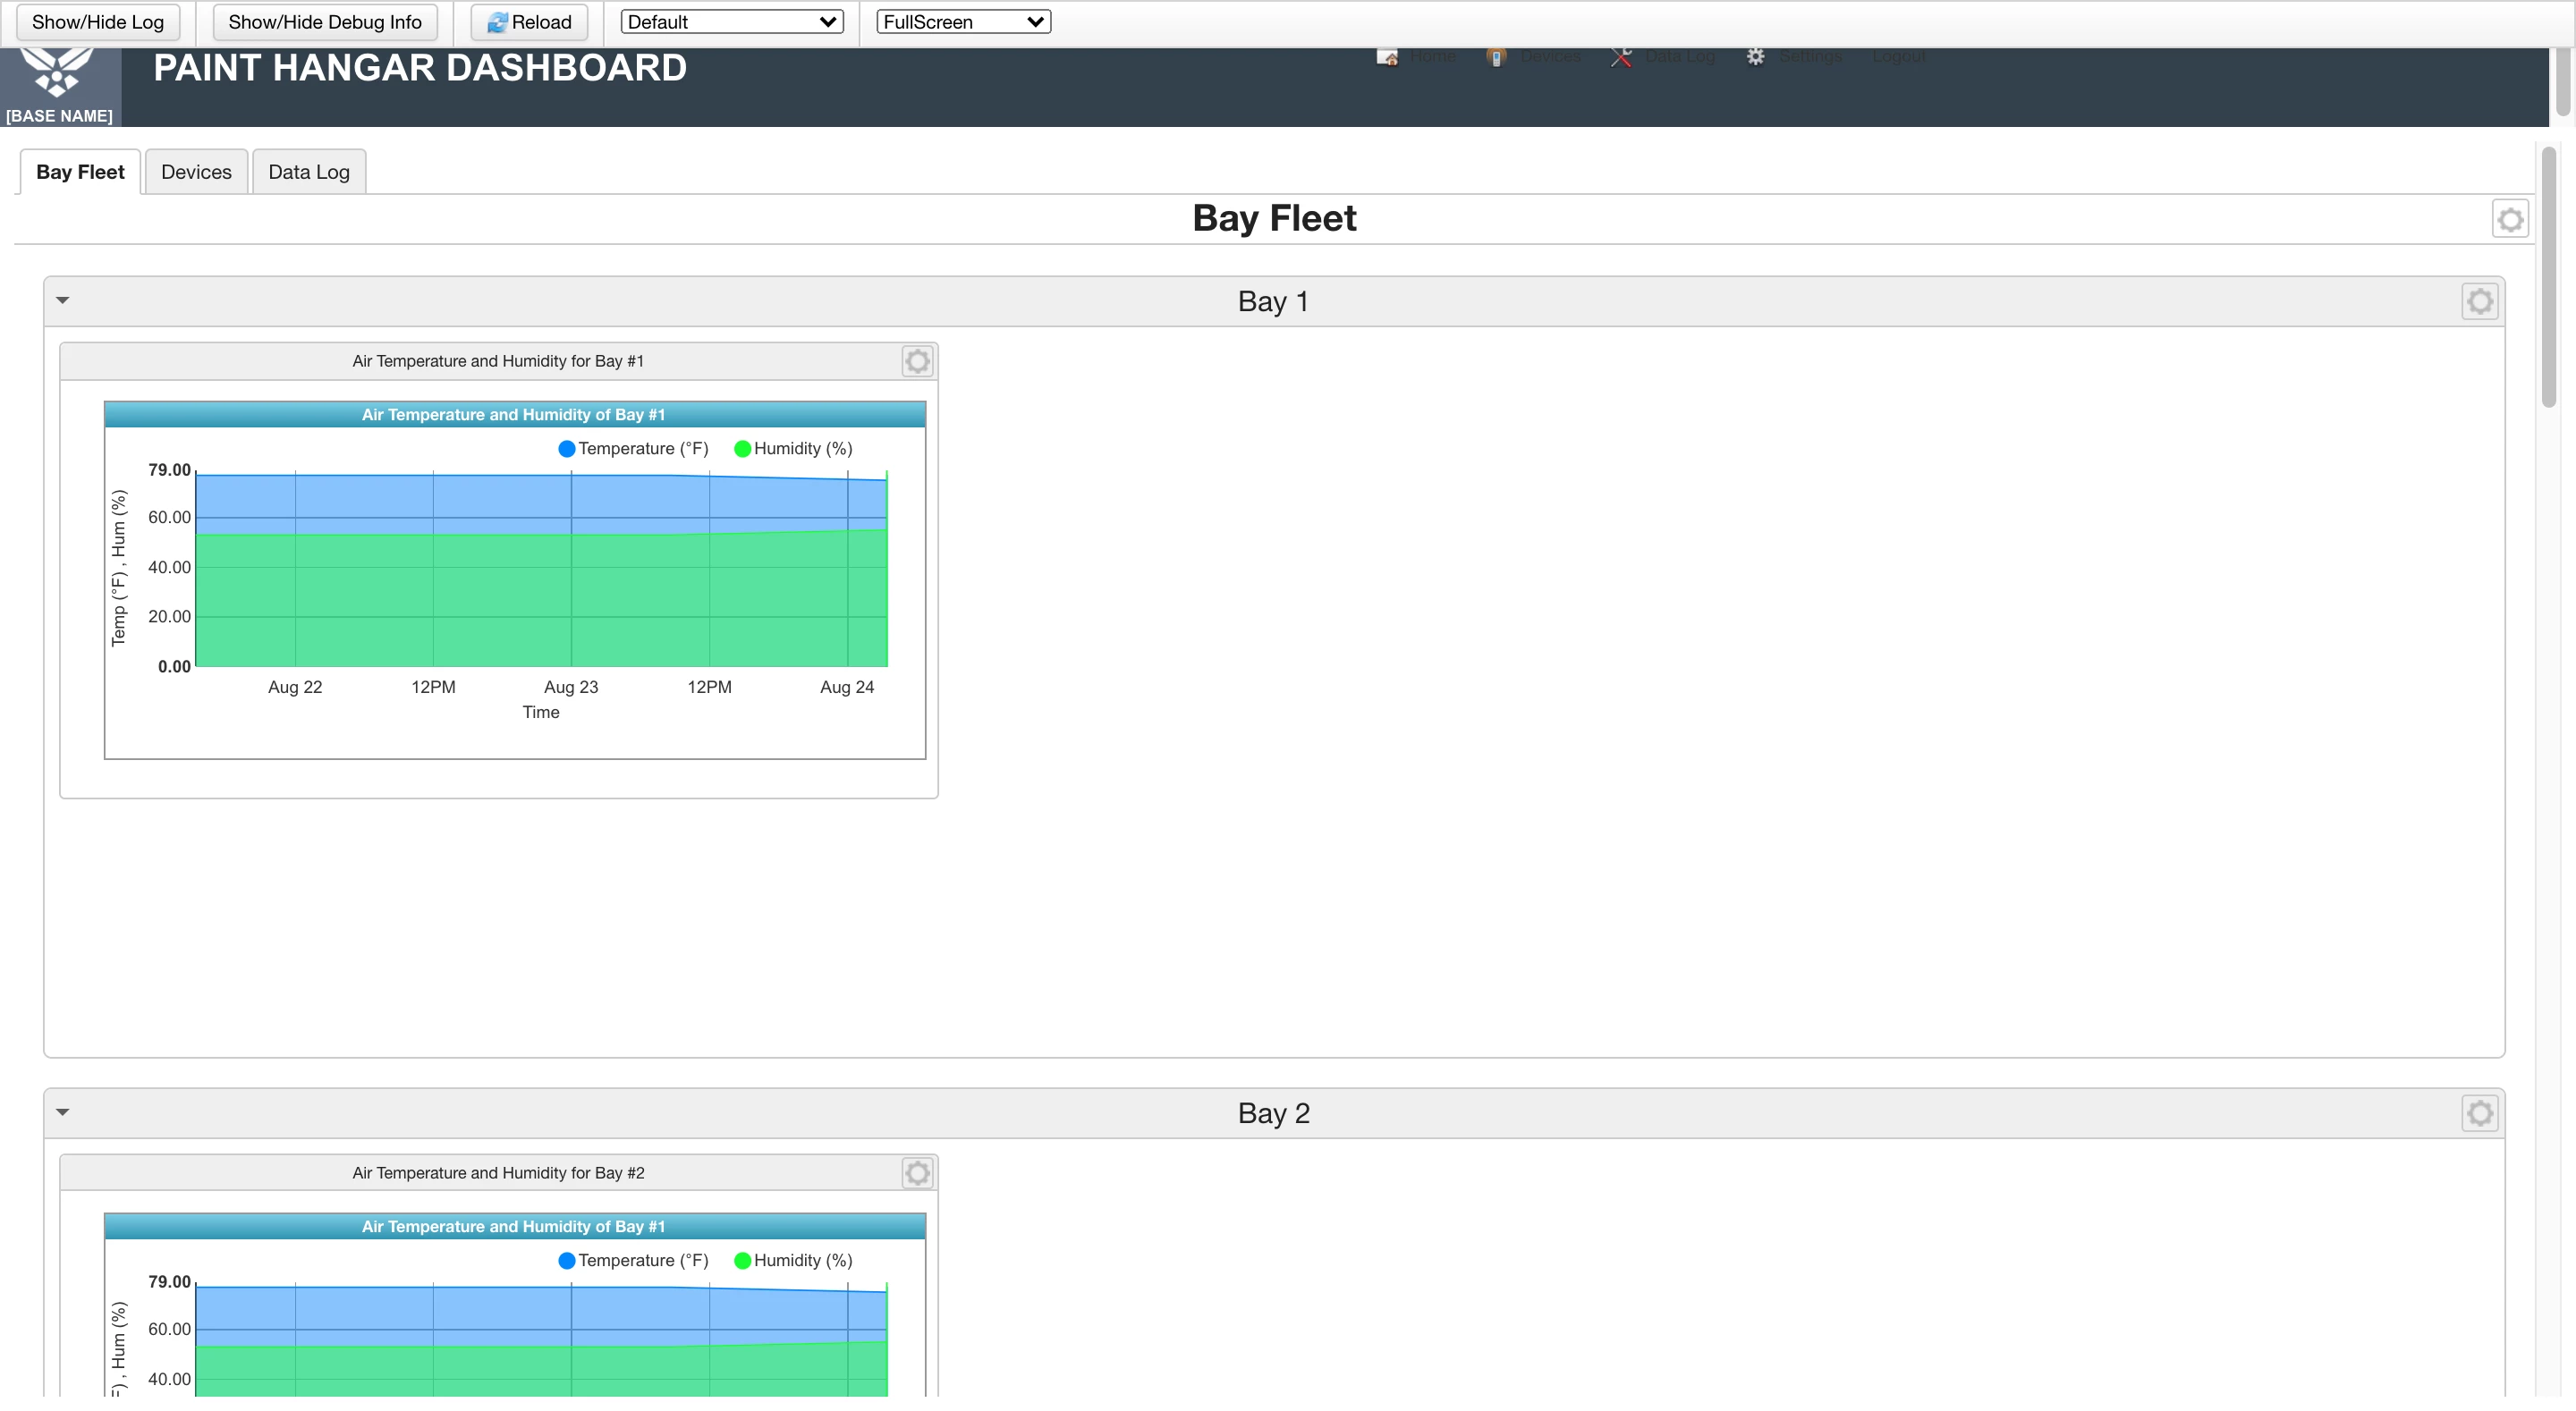Click the Data Log tools icon
2576x1411 pixels.
[1621, 57]
